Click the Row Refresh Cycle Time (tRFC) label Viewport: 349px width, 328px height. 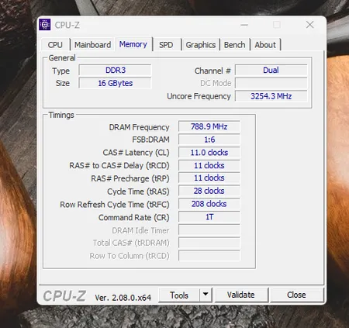coord(115,205)
